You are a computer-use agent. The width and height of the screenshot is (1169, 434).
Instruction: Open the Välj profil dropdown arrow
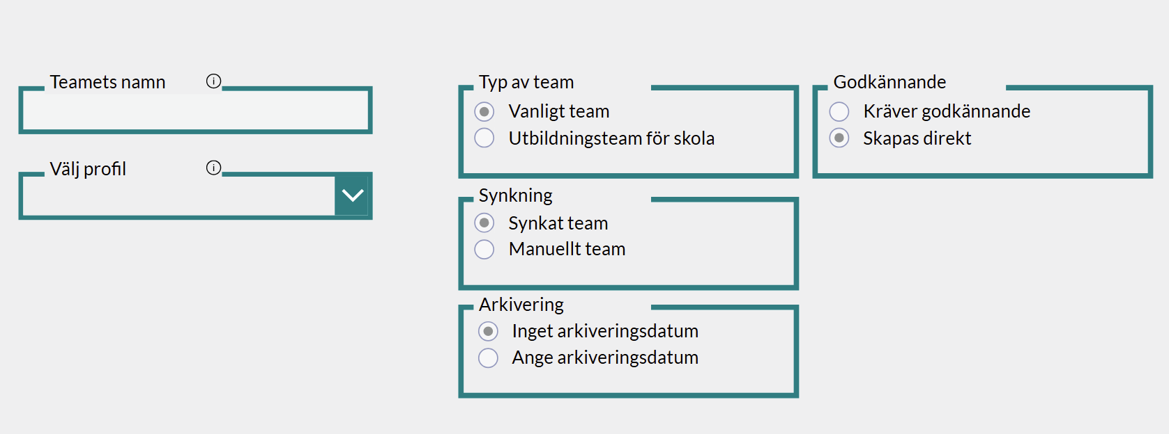[353, 195]
